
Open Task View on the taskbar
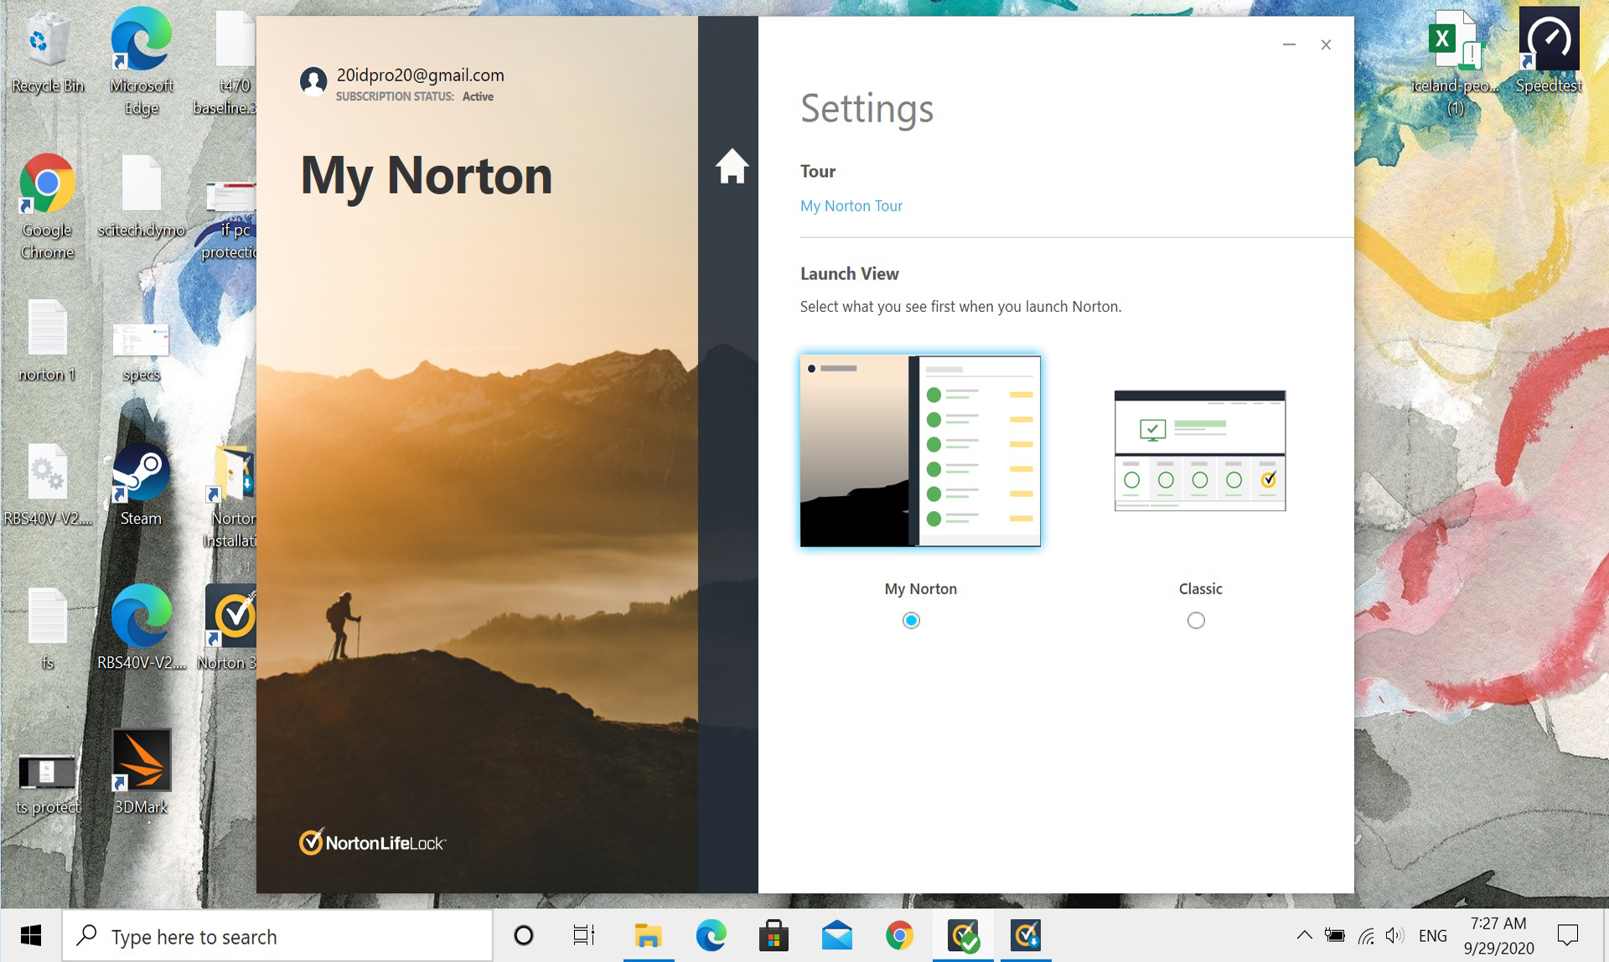click(583, 935)
